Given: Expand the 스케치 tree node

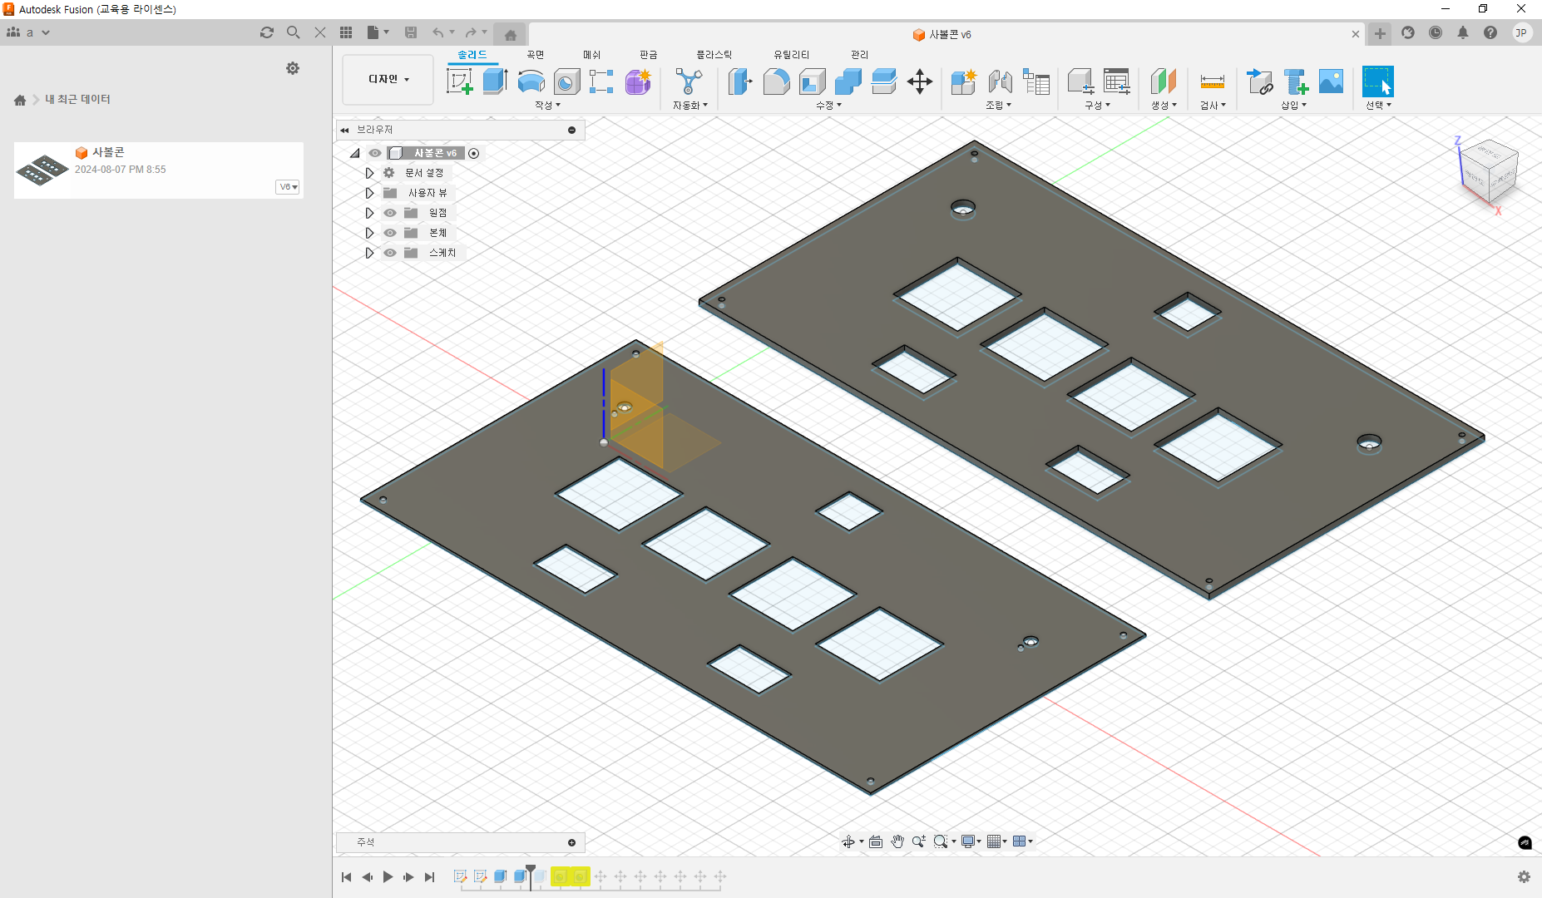Looking at the screenshot, I should [x=370, y=253].
